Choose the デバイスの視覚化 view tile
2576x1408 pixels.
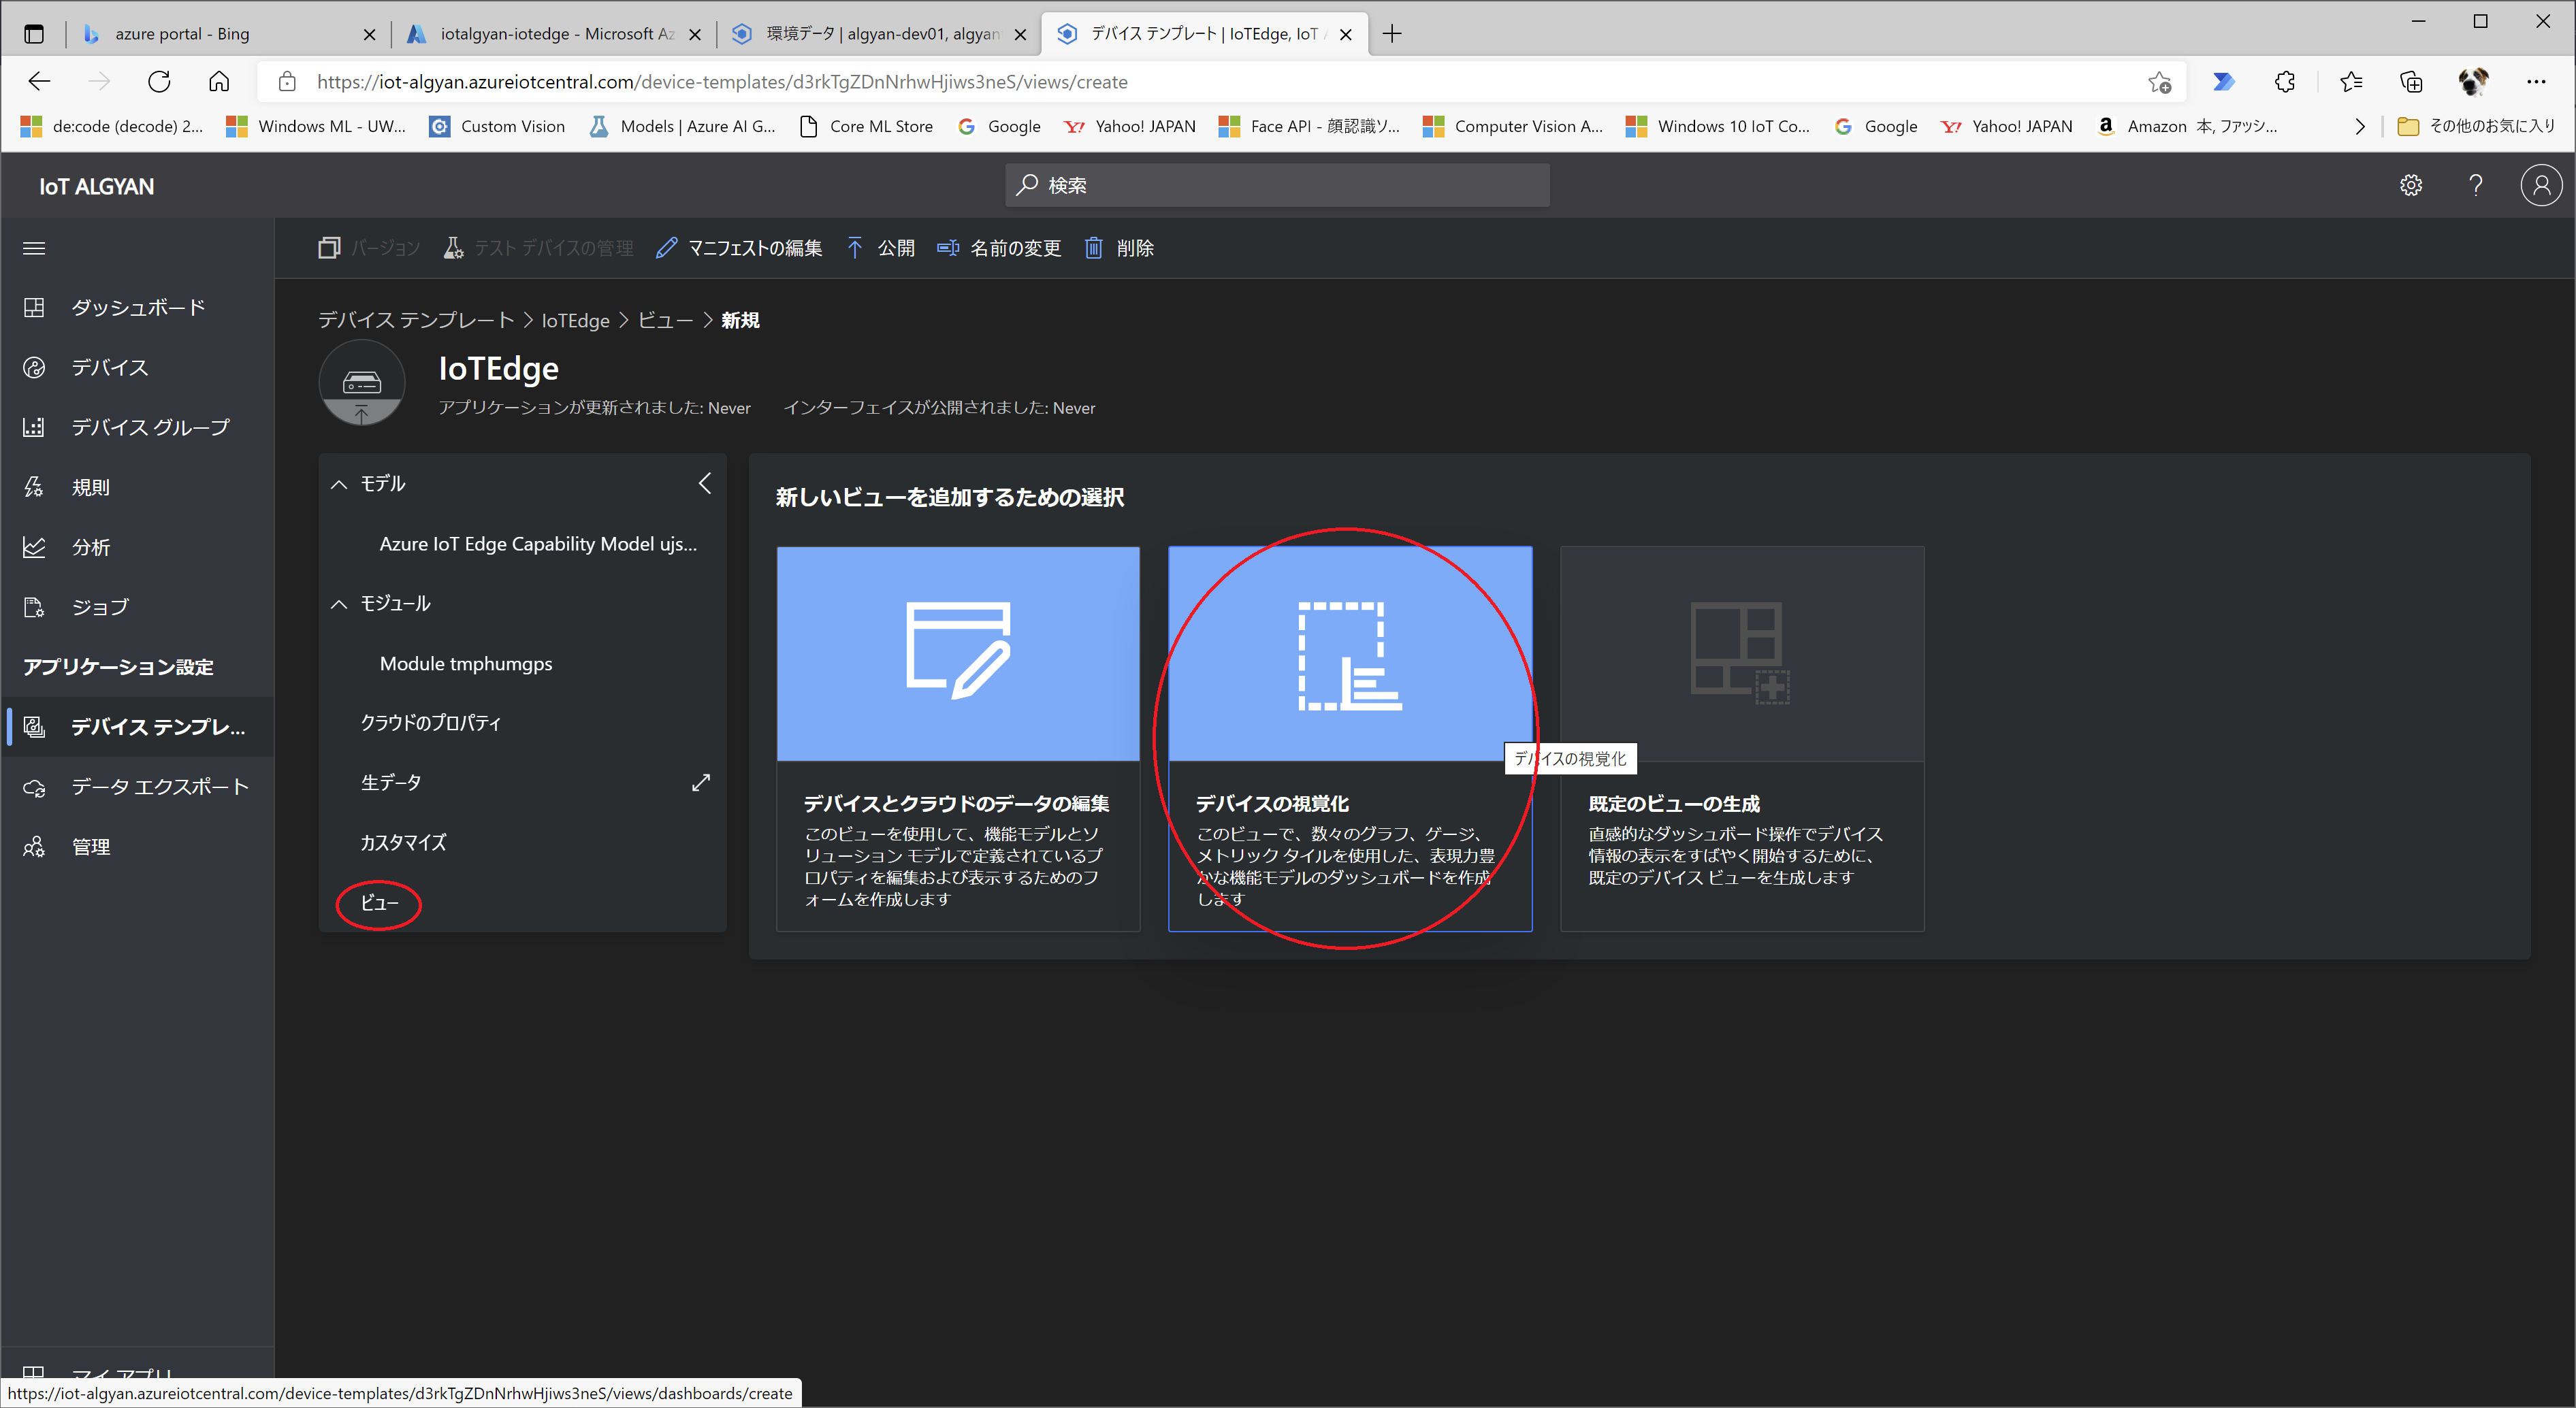(x=1349, y=738)
